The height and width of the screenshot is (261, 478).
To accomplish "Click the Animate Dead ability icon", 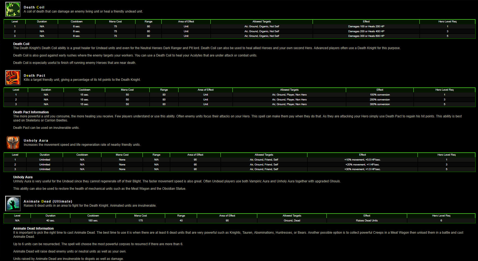I will pyautogui.click(x=13, y=203).
